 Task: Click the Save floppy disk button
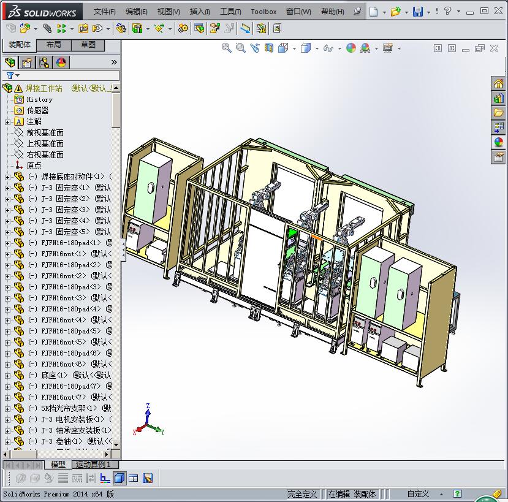click(x=418, y=12)
